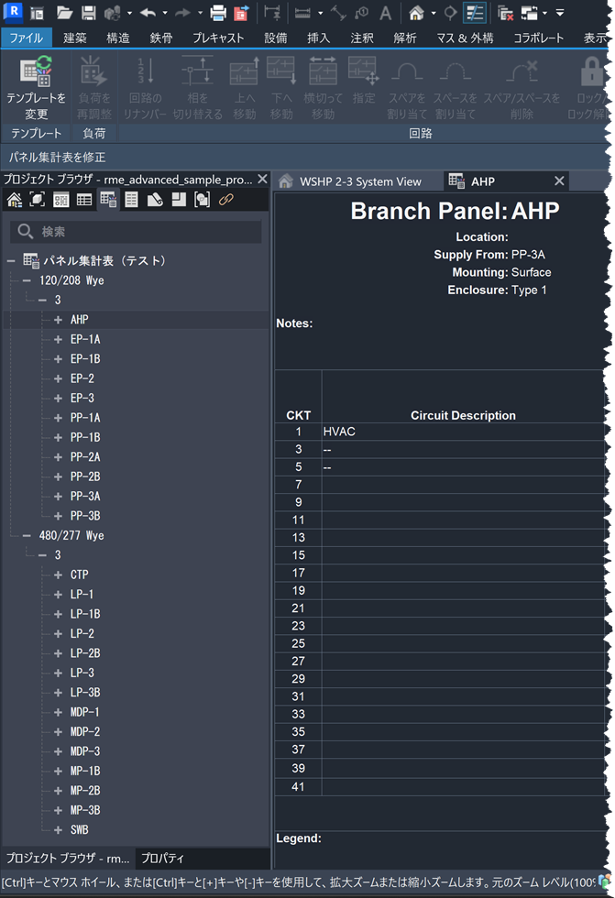615x898 pixels.
Task: Click the Revit Links chain icon
Action: pyautogui.click(x=226, y=200)
